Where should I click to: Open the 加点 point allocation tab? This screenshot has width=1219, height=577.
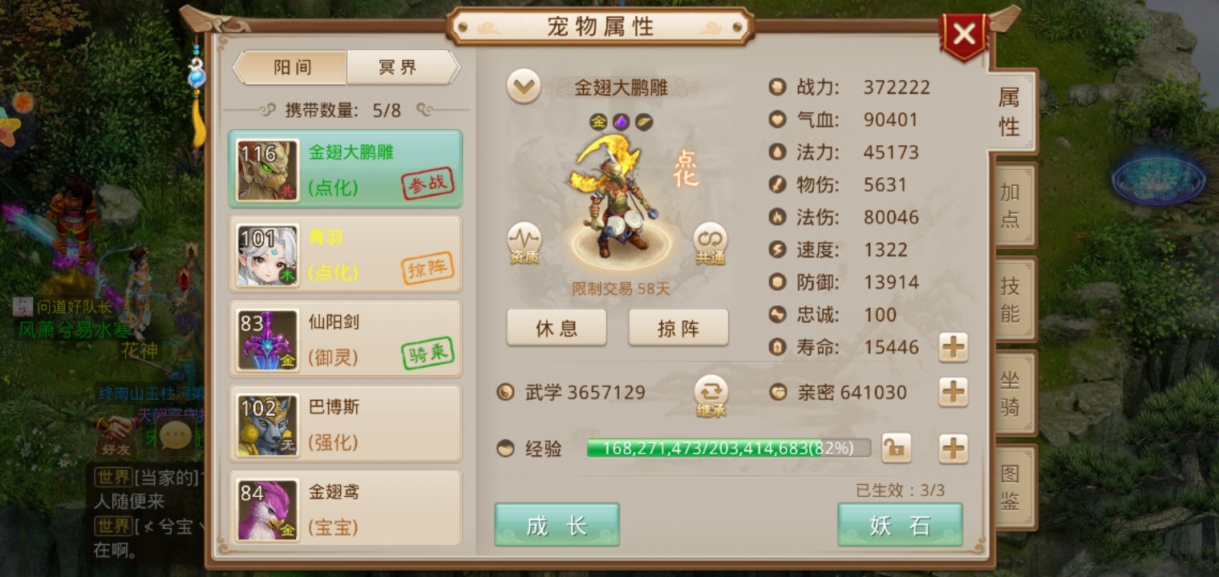[x=1010, y=206]
